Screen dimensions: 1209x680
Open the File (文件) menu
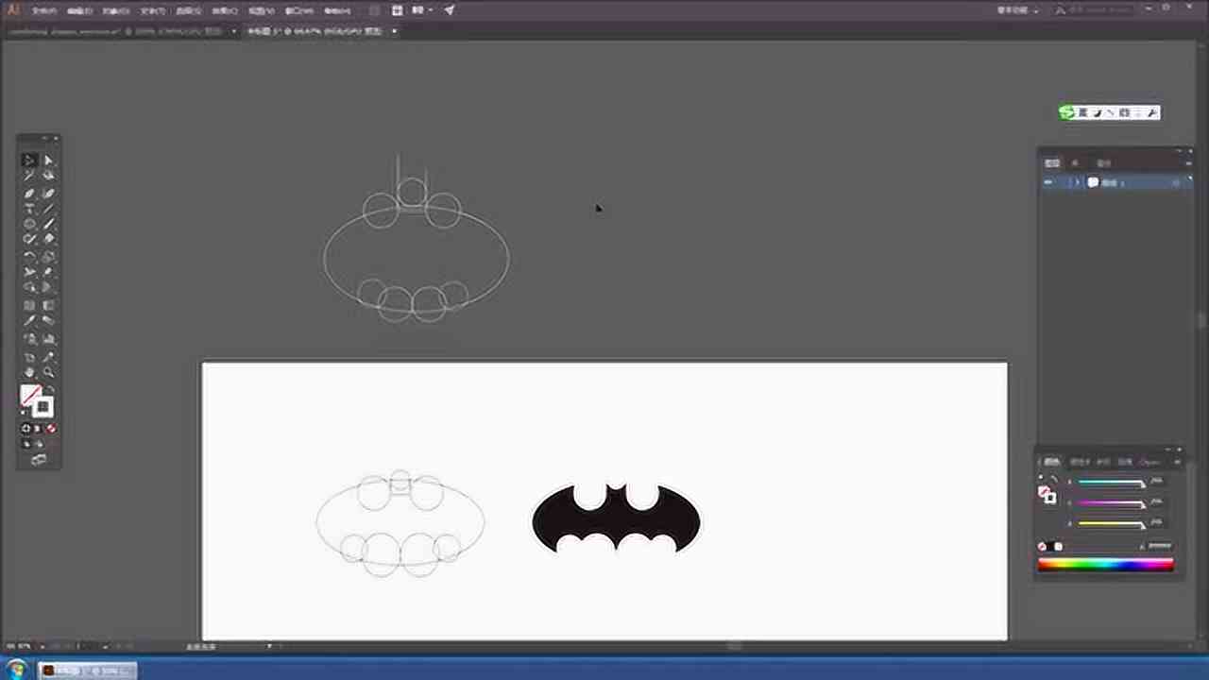click(44, 10)
